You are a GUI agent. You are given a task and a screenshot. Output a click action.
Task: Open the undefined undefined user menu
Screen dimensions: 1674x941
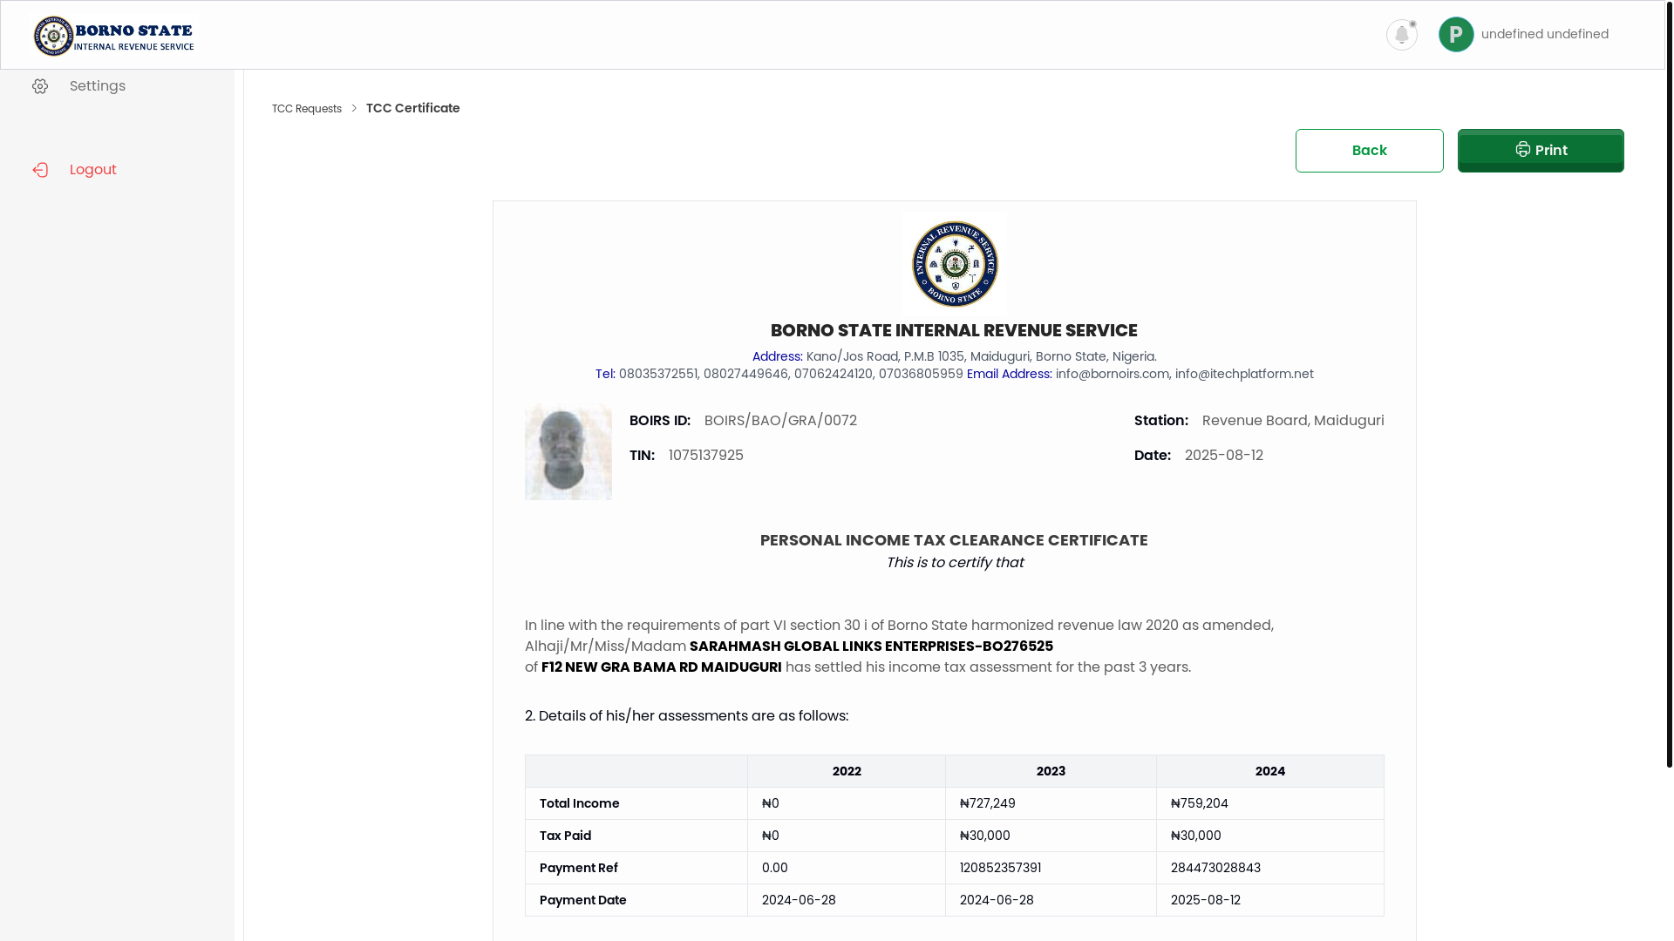[1544, 35]
